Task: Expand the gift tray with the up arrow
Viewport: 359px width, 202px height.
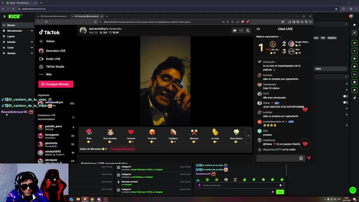Action: point(248,136)
